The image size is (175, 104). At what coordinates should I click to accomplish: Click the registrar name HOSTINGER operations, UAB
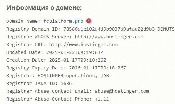(x=73, y=76)
